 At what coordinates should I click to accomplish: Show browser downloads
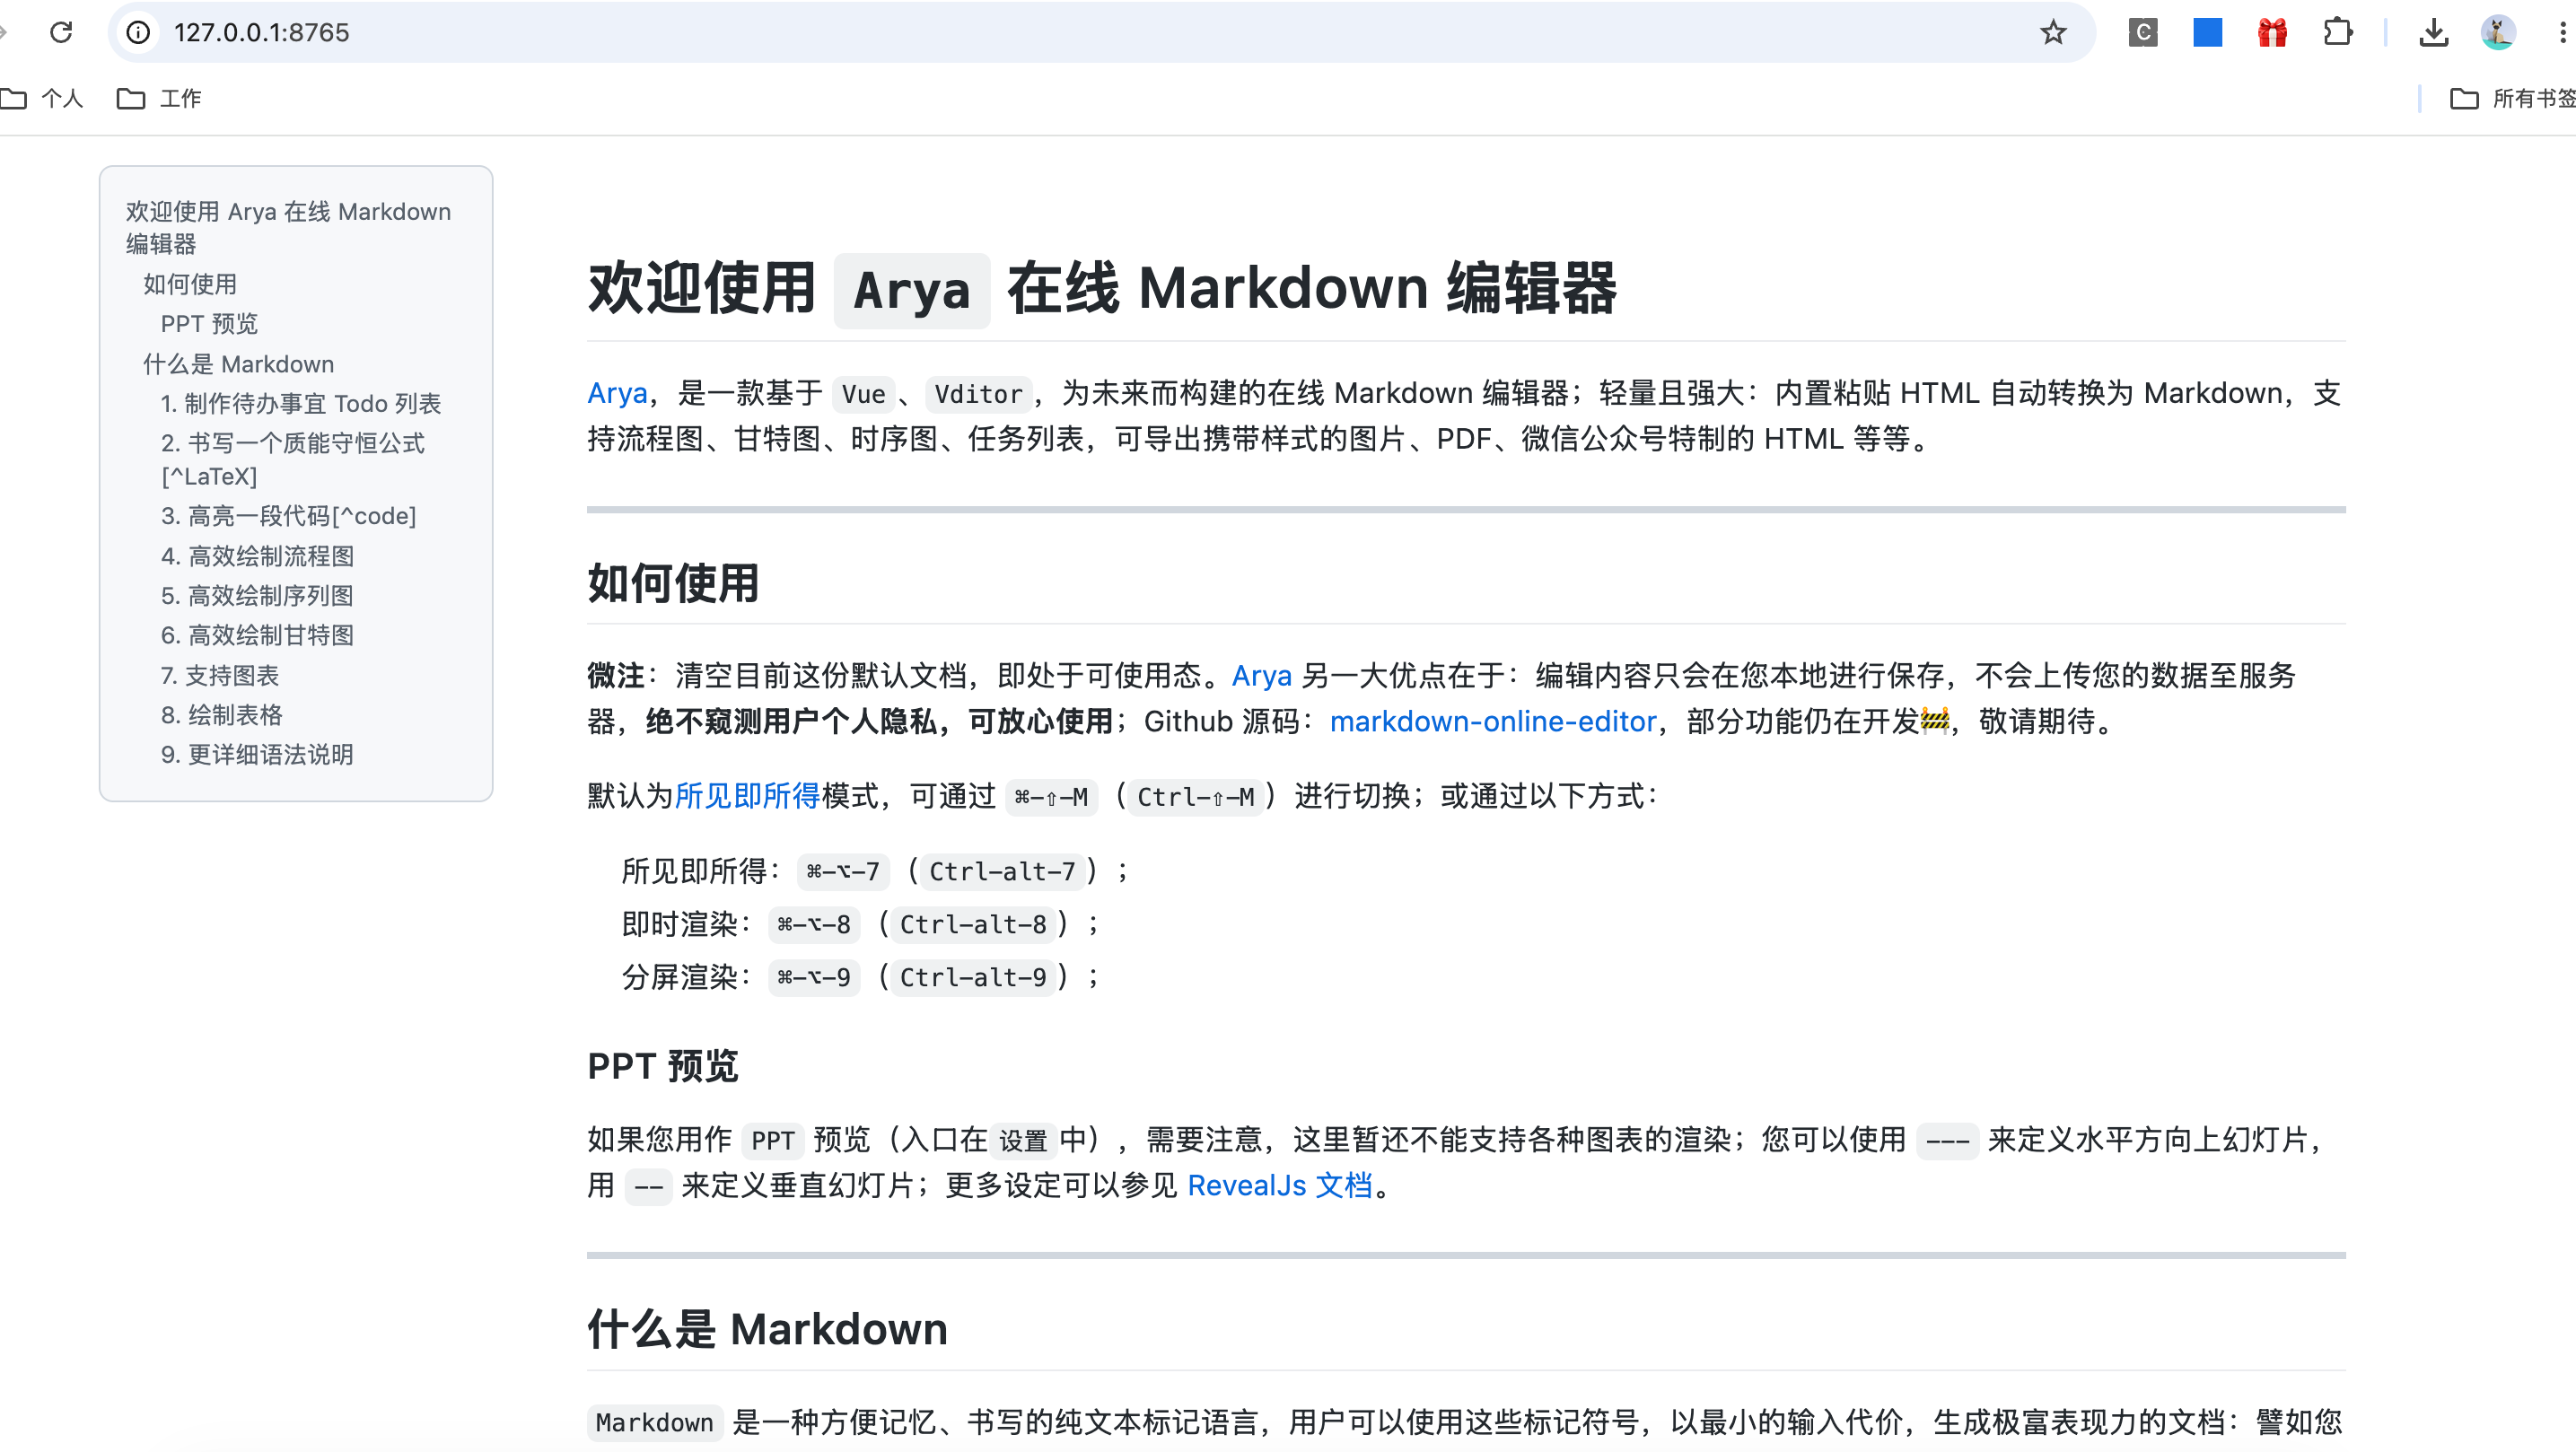[x=2433, y=32]
